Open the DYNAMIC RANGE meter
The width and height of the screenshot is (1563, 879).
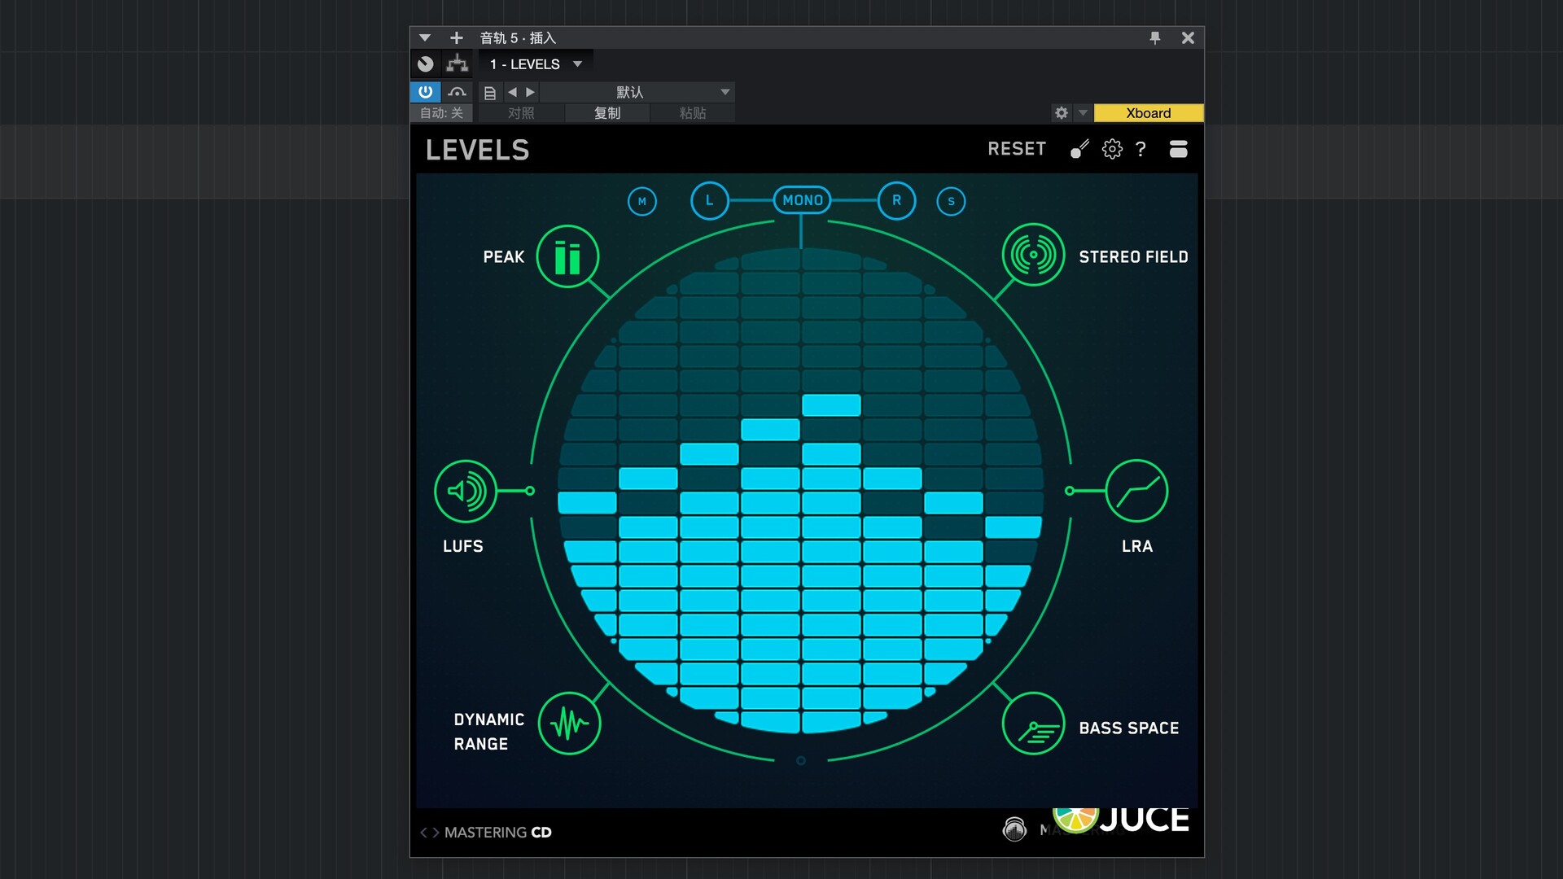pos(569,724)
